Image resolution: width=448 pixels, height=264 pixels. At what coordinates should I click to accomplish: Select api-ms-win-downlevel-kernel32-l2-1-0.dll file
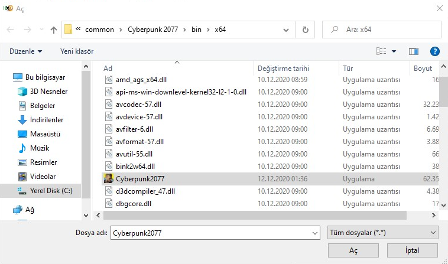pyautogui.click(x=181, y=92)
